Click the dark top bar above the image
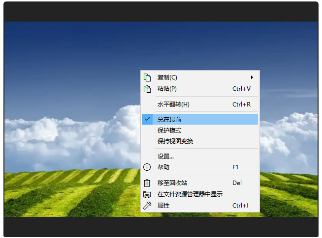The height and width of the screenshot is (238, 322). (x=161, y=12)
